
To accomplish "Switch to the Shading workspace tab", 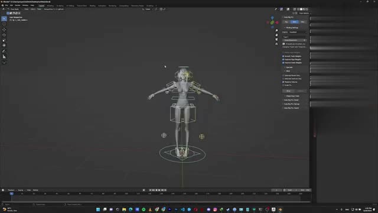I will (92, 5).
